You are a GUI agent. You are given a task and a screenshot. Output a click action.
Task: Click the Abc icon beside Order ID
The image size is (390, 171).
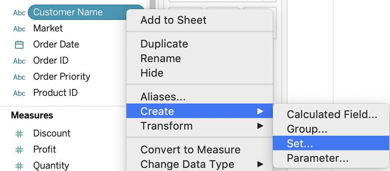(x=19, y=61)
